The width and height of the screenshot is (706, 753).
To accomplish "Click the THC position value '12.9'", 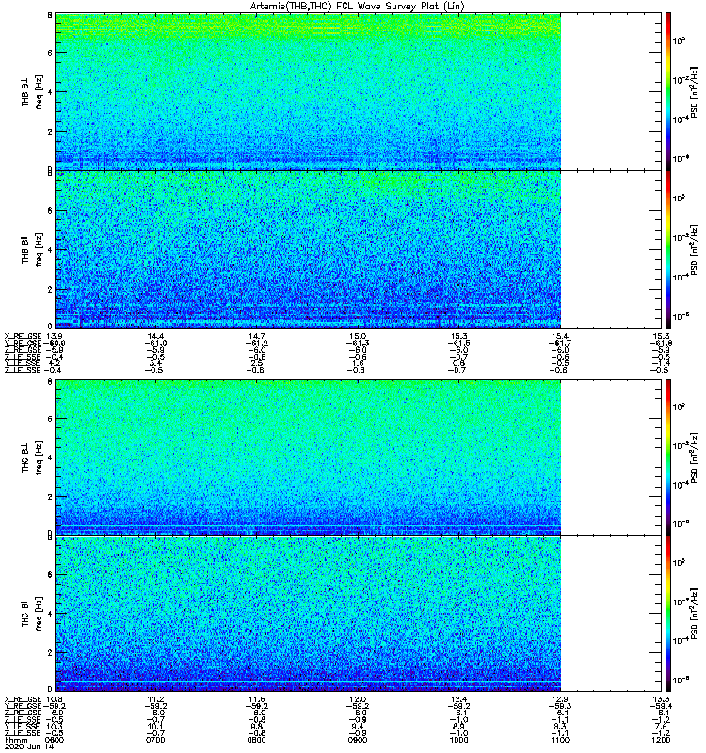I will [x=560, y=699].
